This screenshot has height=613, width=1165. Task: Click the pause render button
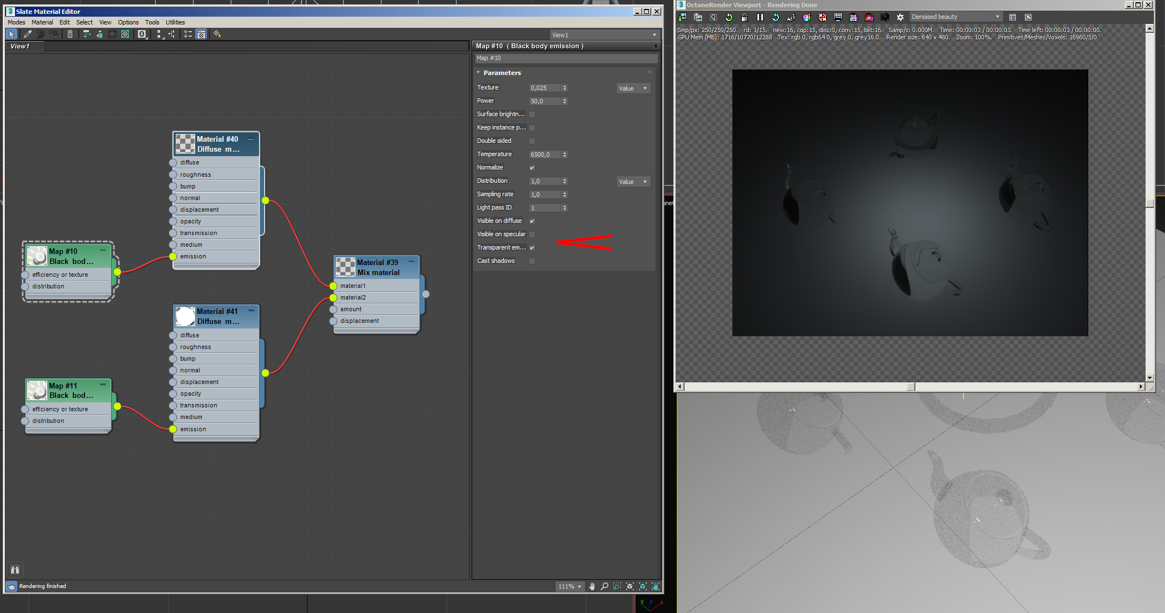(x=760, y=17)
